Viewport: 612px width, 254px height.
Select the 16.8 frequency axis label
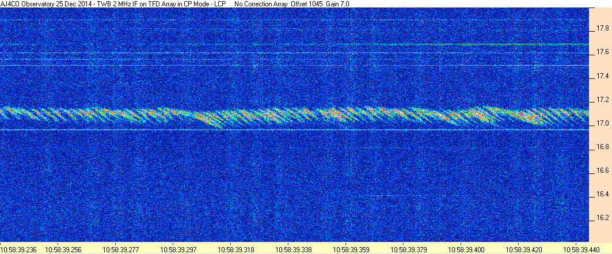(602, 147)
